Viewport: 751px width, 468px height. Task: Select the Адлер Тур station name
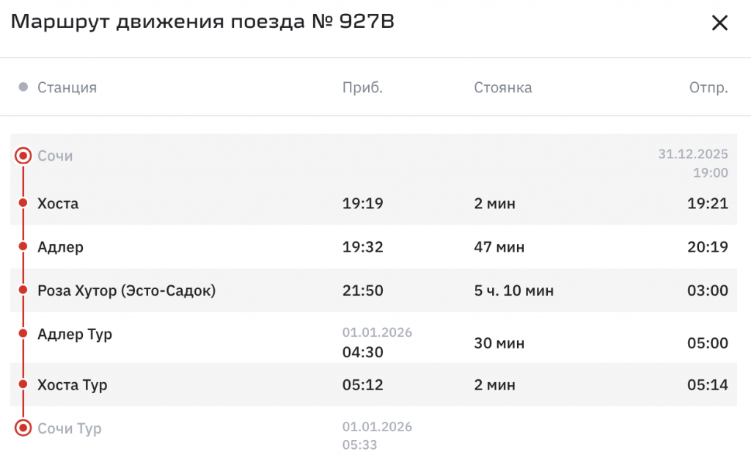point(75,334)
